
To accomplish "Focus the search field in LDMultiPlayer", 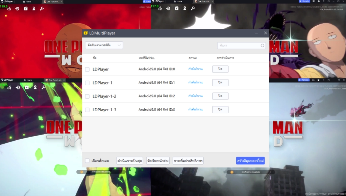I will click(x=241, y=46).
